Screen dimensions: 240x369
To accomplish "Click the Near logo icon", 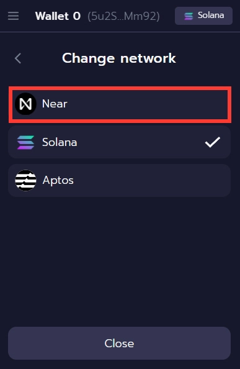I will (25, 104).
